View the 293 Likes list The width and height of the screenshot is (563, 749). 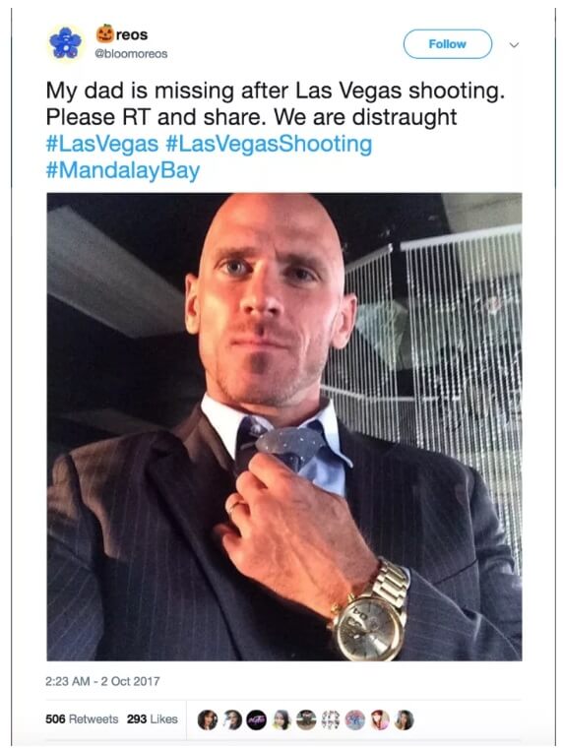(153, 718)
